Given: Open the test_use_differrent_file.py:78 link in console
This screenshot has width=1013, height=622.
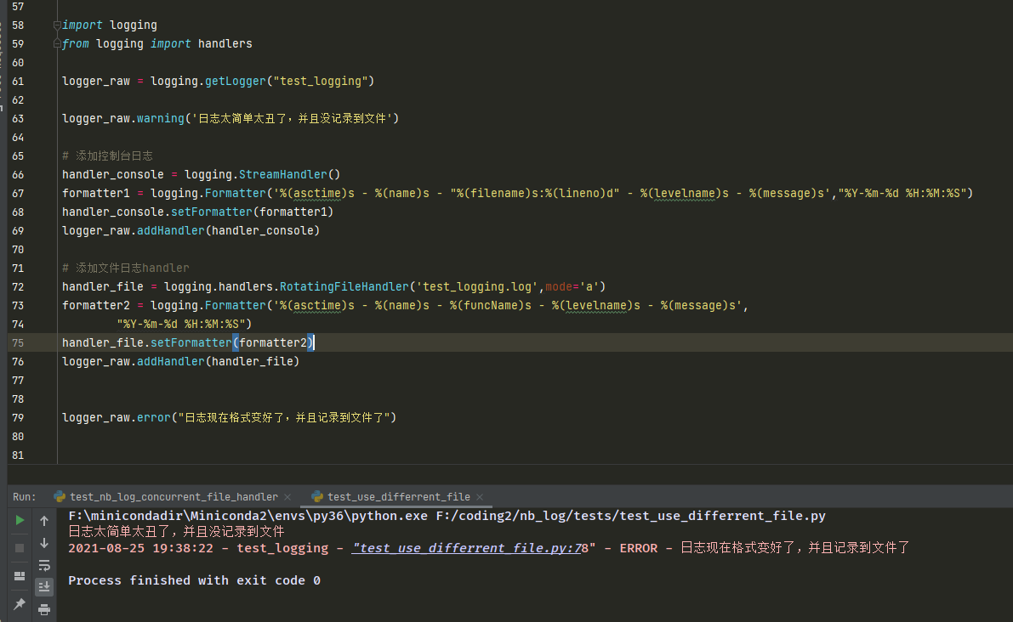Looking at the screenshot, I should tap(470, 548).
